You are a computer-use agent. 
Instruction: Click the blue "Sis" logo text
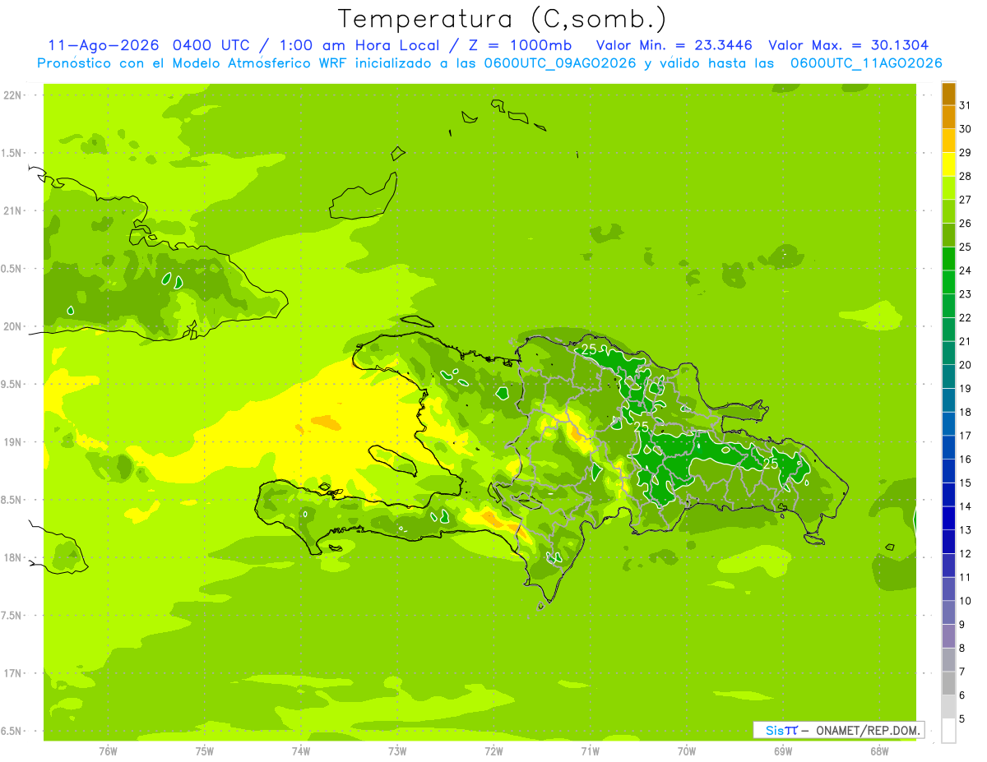(x=774, y=730)
